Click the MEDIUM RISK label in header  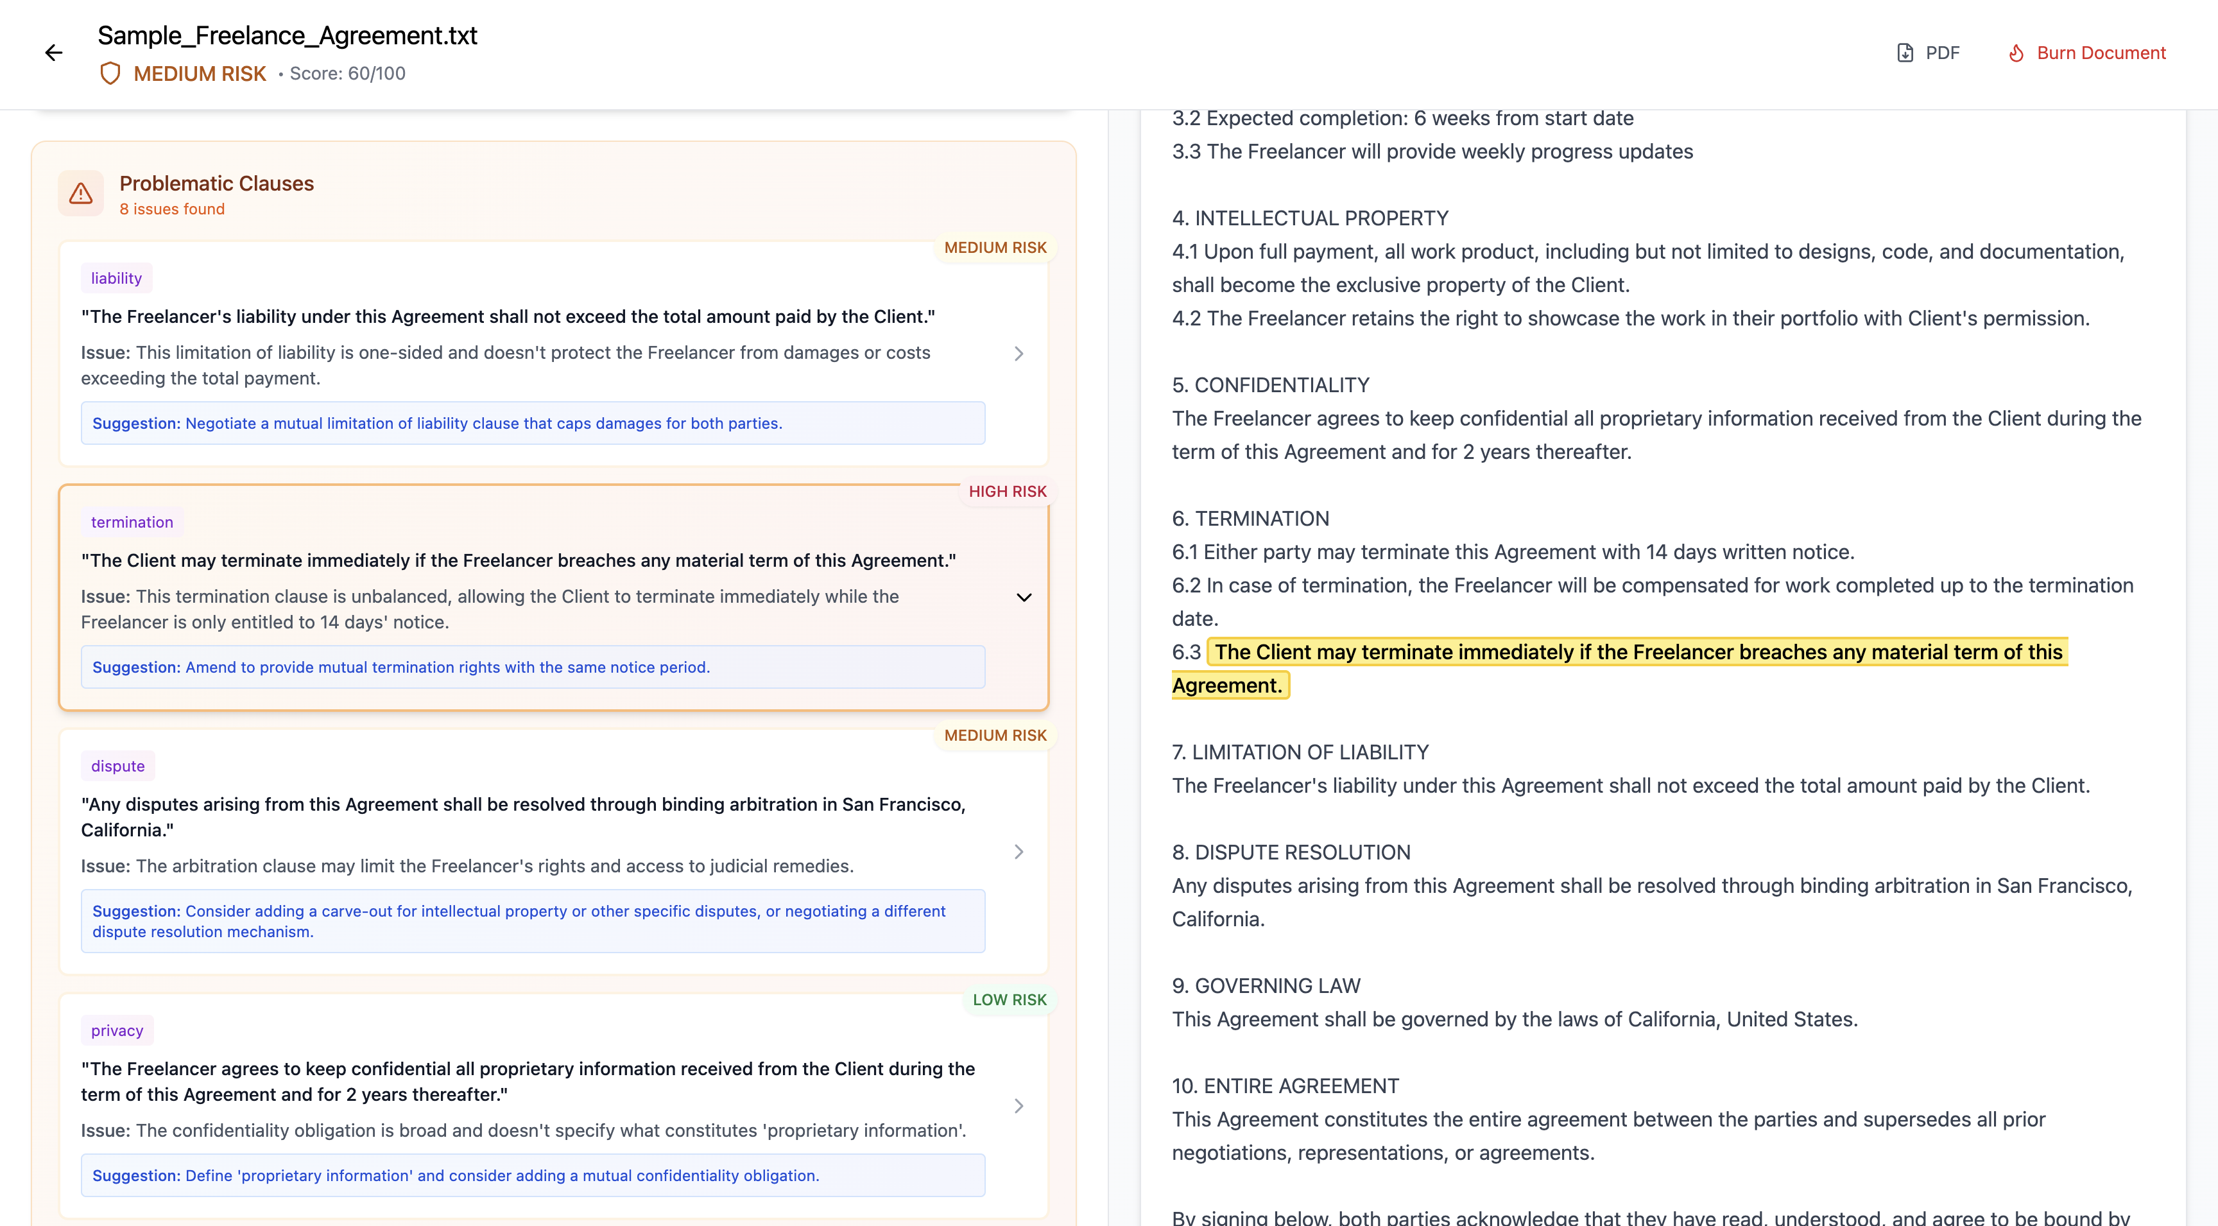(200, 73)
